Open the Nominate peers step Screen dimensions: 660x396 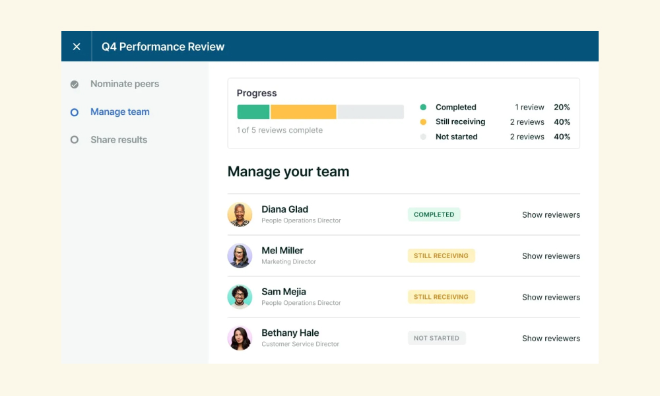pos(125,84)
